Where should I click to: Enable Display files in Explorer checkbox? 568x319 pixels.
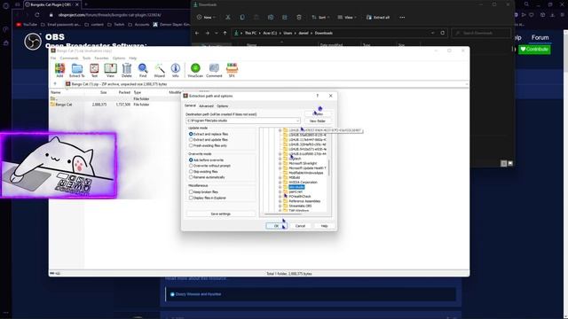click(x=191, y=198)
